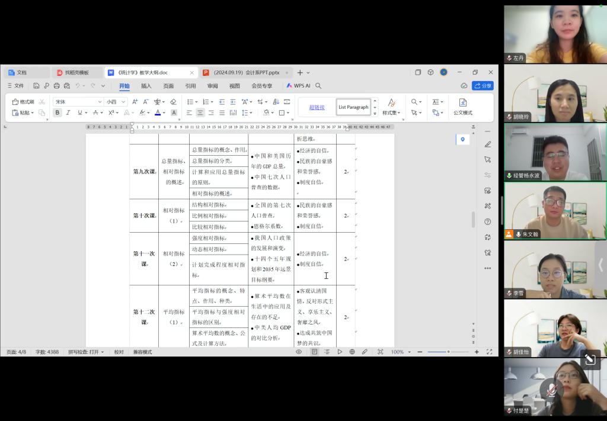
Task: Click the print icon in quick toolbar
Action: pyautogui.click(x=57, y=86)
